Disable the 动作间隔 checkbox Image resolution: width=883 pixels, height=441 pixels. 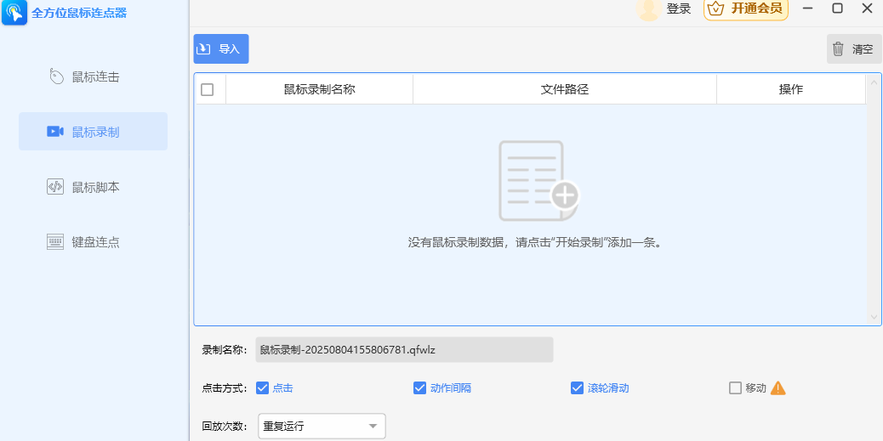tap(419, 388)
